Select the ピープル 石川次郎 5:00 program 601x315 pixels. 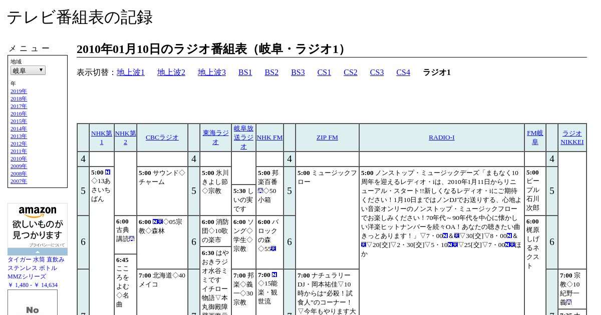pos(535,190)
